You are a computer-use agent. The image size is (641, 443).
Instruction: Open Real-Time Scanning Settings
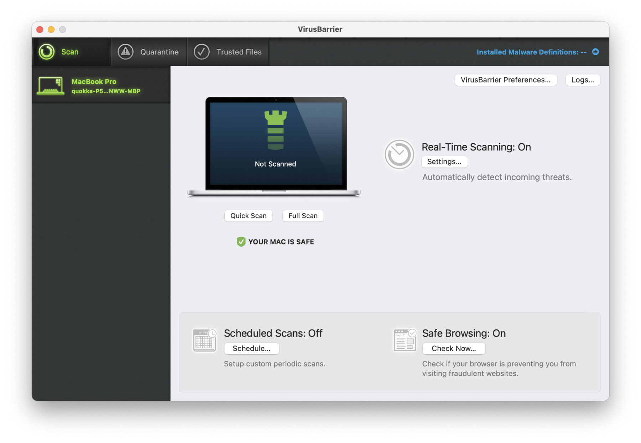[x=444, y=162]
